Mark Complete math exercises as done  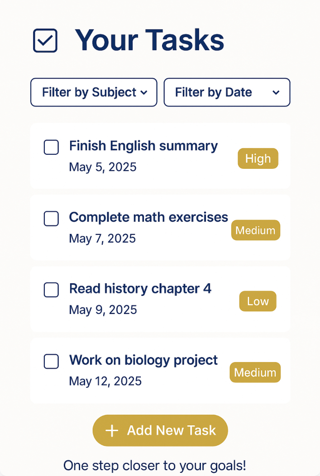pyautogui.click(x=51, y=219)
